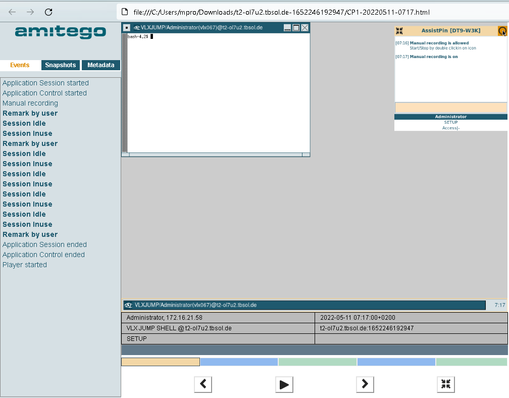Open the Metadata tab
Screen dimensions: 509x398
coord(101,65)
